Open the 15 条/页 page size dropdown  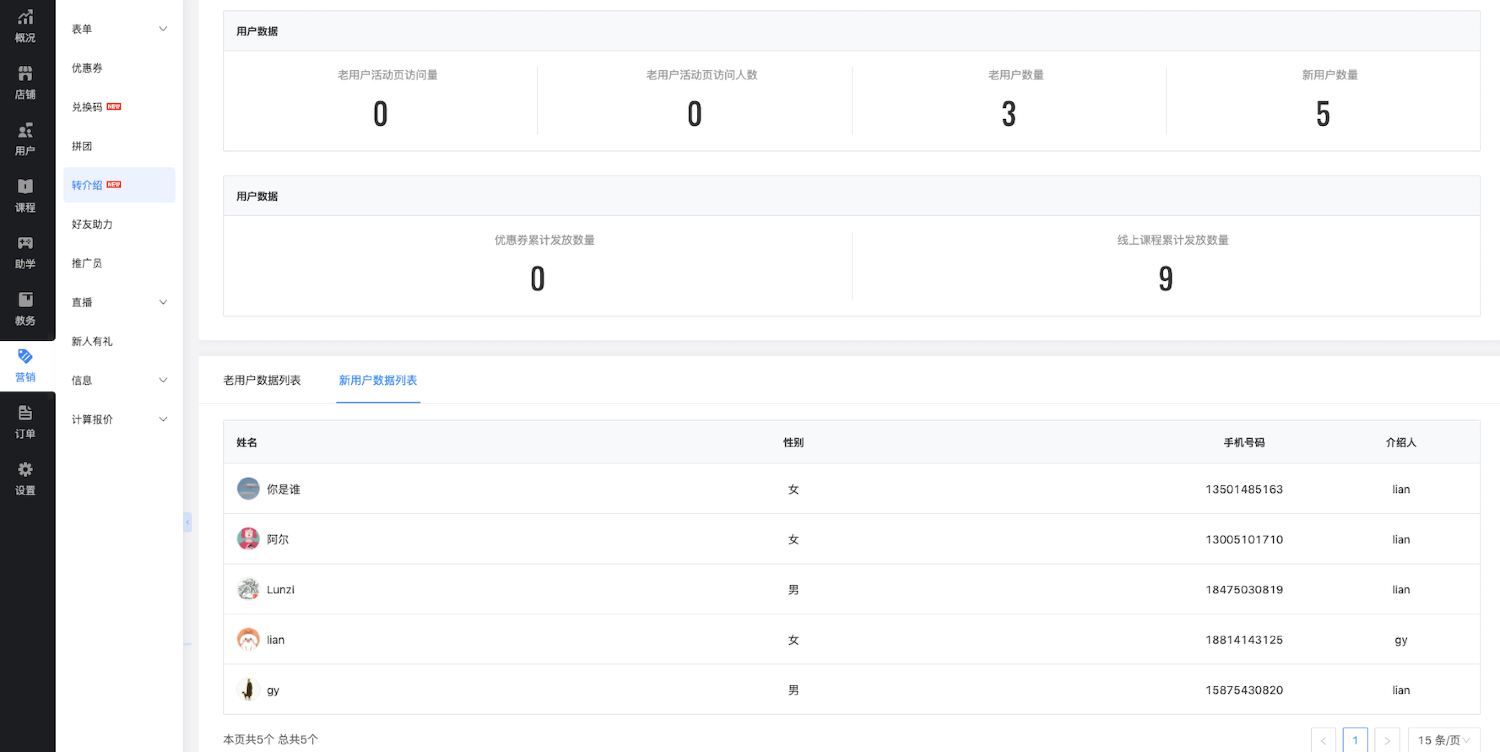click(x=1443, y=740)
